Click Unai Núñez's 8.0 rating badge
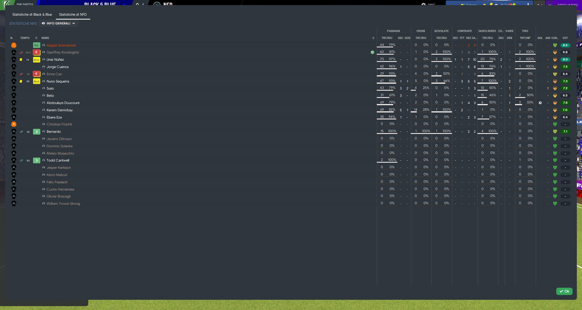 click(565, 59)
